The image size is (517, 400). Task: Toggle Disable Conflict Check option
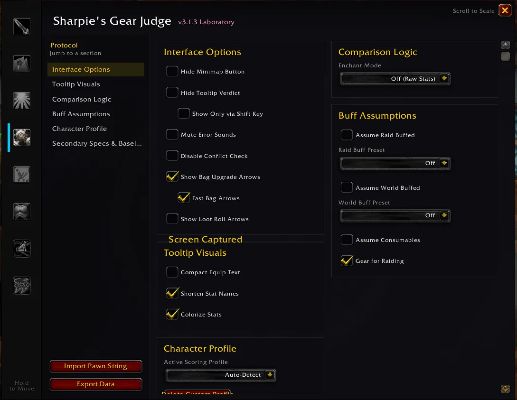pyautogui.click(x=172, y=156)
